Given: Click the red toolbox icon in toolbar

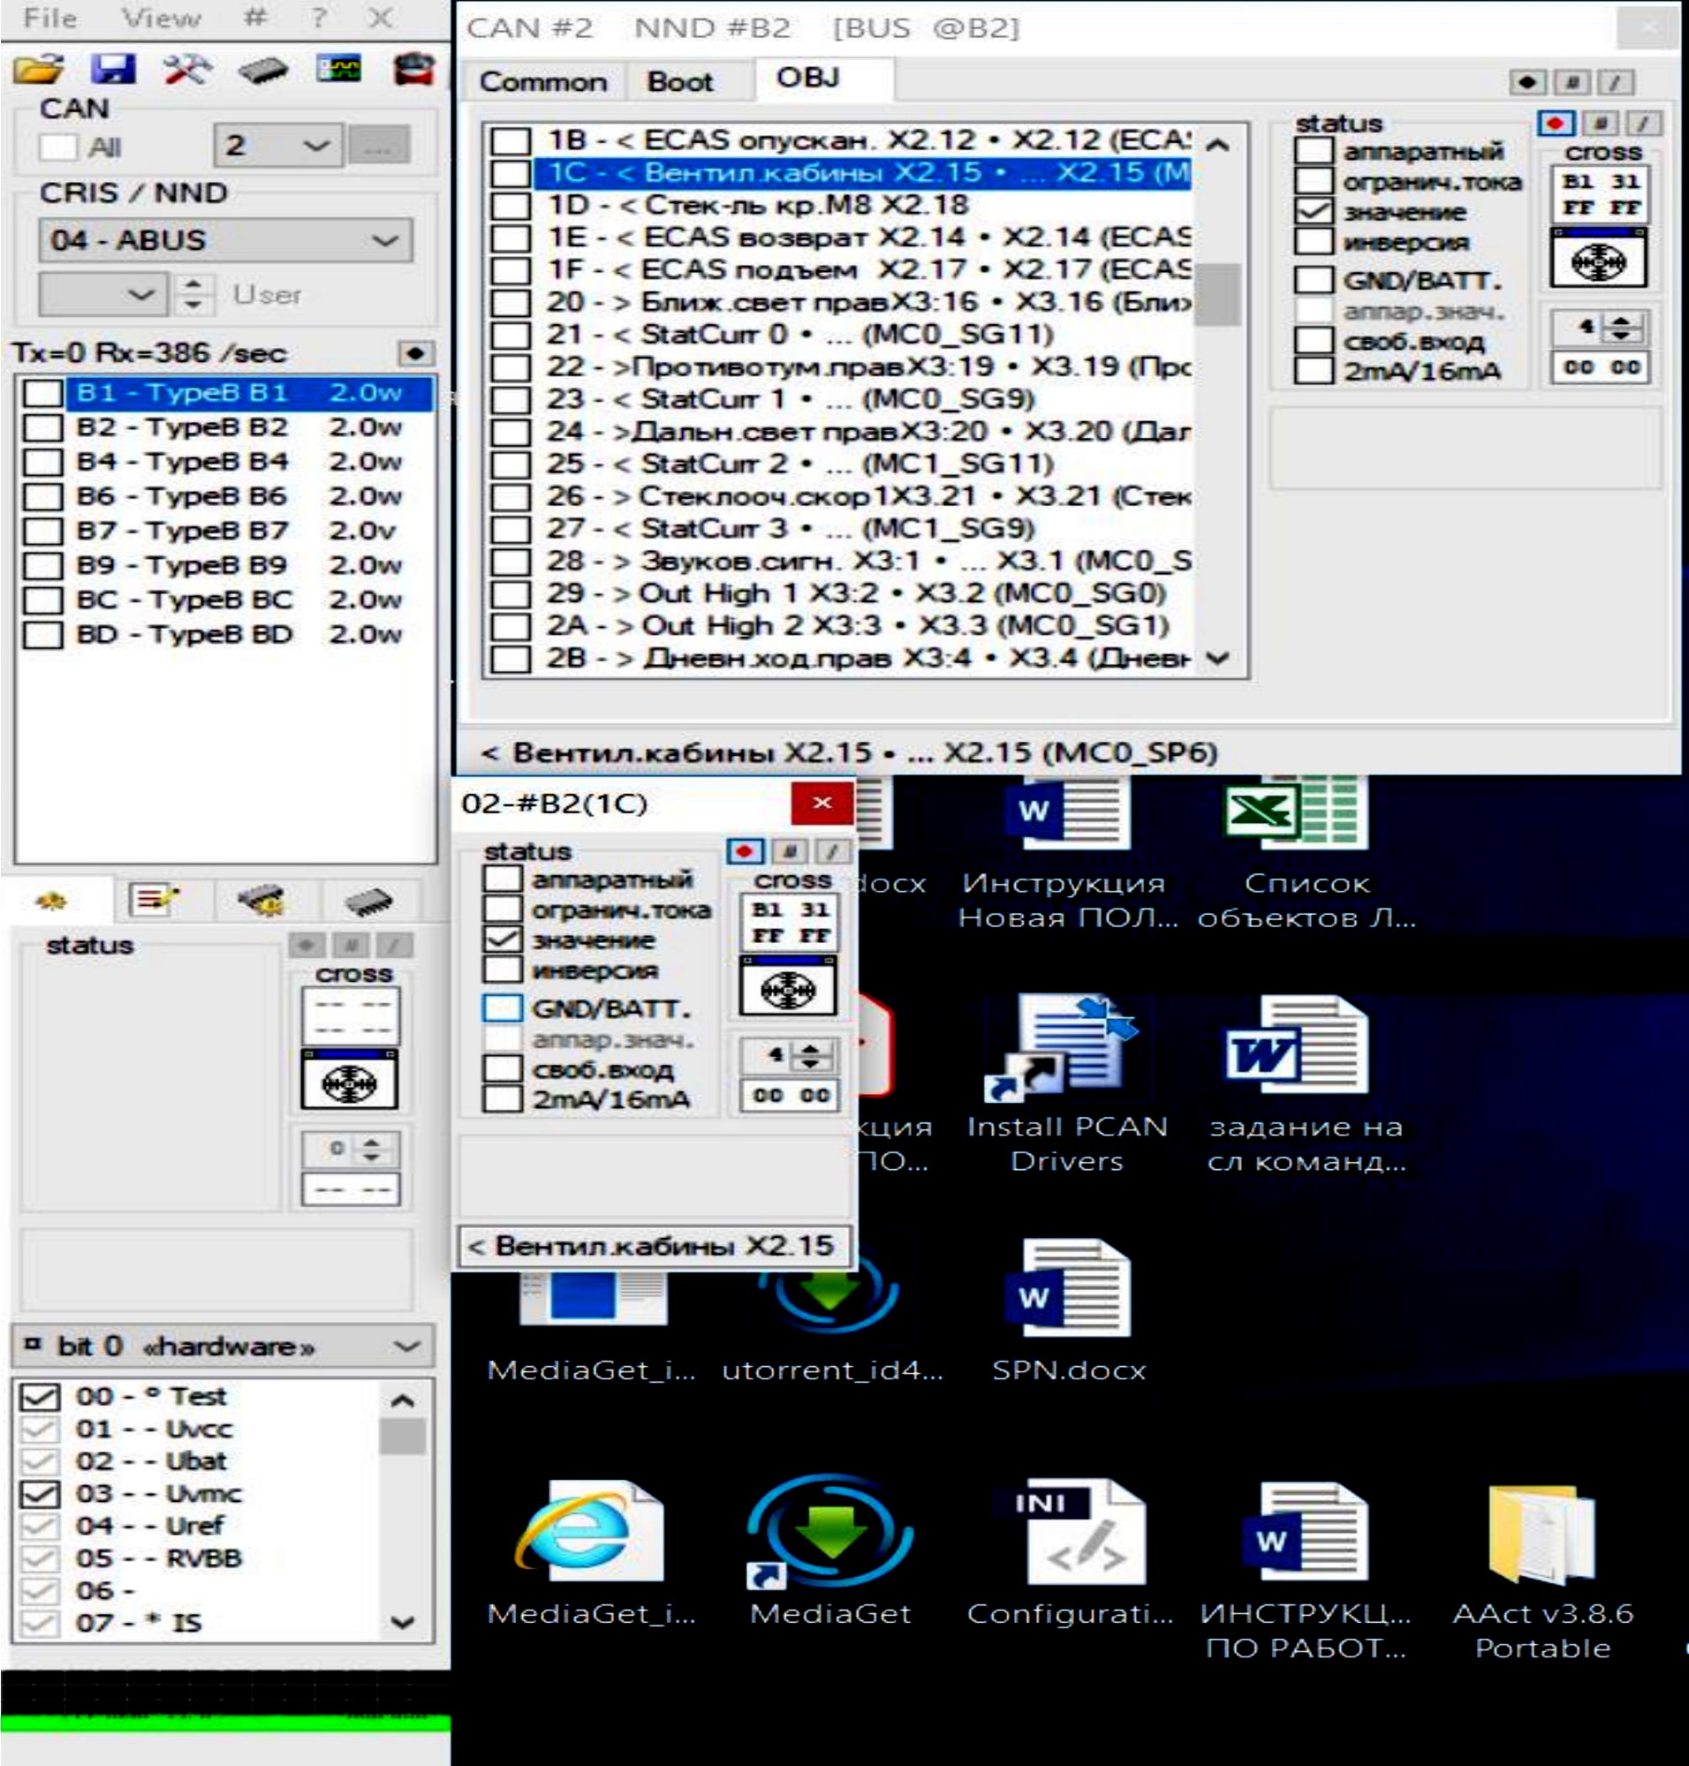Looking at the screenshot, I should [x=414, y=68].
